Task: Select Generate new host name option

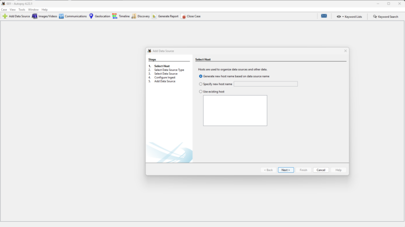Action: point(201,76)
